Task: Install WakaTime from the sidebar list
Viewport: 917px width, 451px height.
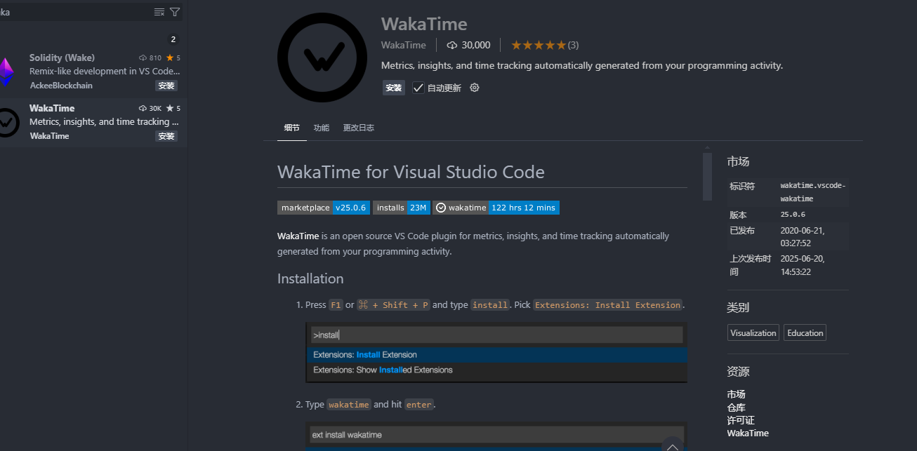Action: point(166,136)
